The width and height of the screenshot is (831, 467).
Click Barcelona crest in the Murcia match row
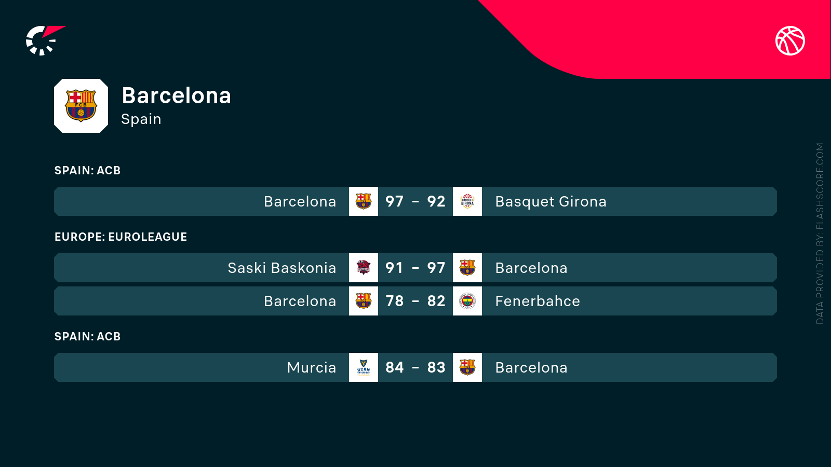(467, 367)
